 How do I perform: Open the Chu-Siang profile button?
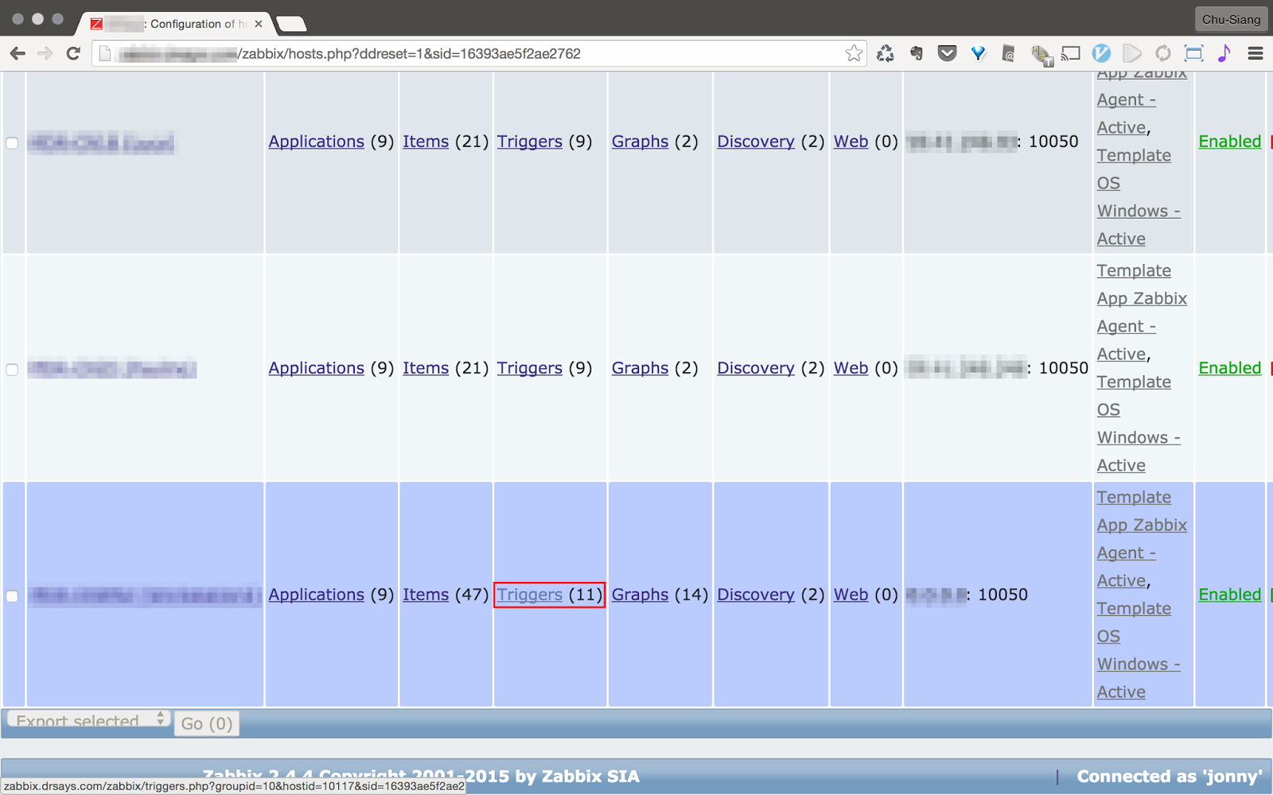point(1231,19)
